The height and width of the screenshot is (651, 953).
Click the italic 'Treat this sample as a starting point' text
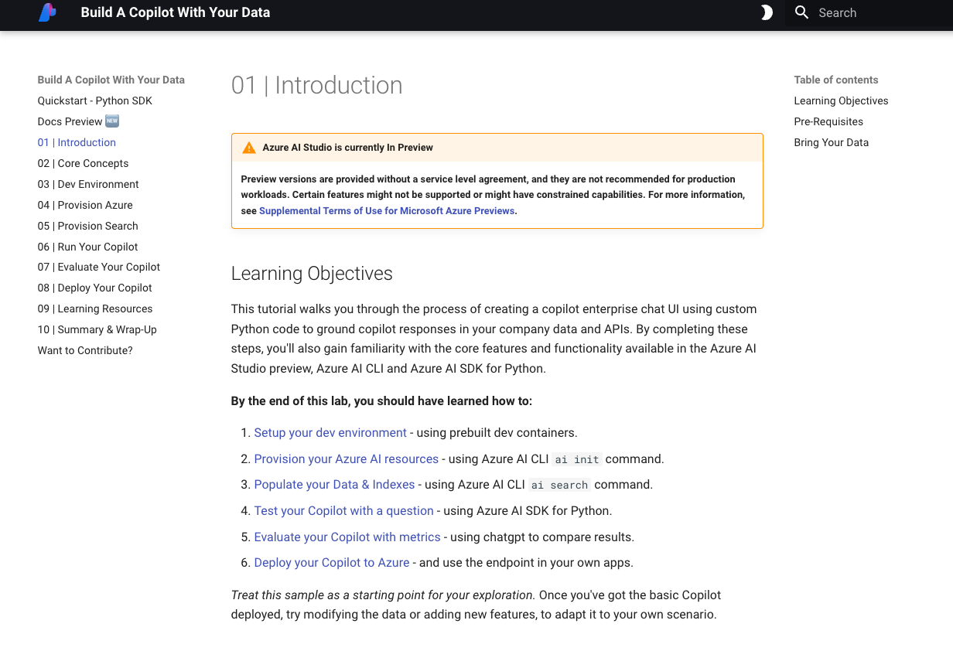(x=384, y=595)
